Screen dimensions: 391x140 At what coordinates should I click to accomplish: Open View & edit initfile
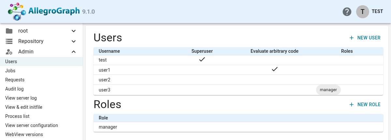(41, 107)
